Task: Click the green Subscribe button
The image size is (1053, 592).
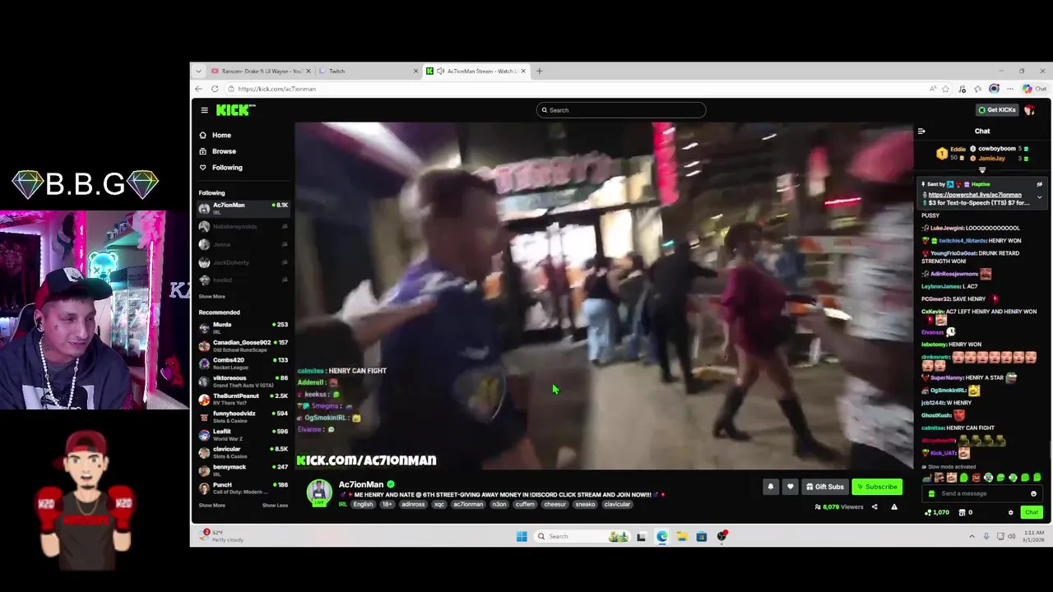Action: [876, 487]
